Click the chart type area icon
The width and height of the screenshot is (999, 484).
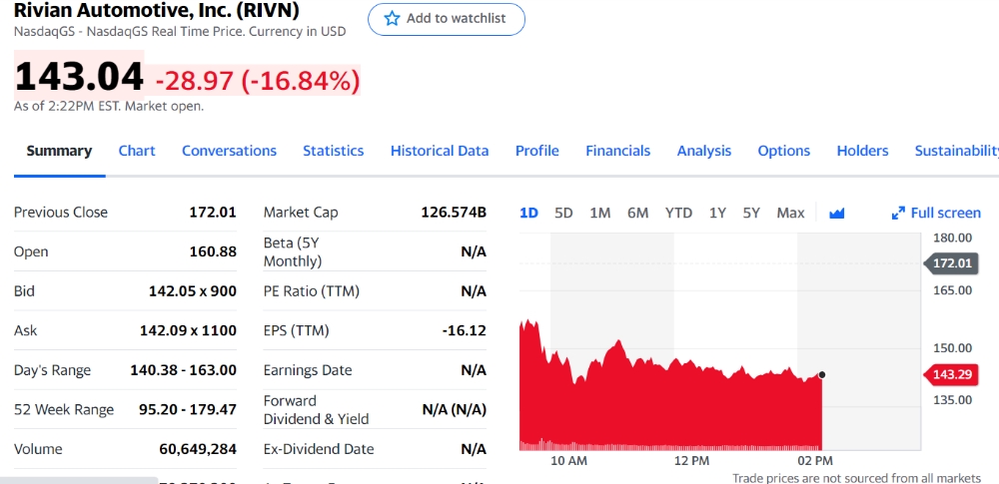[836, 214]
